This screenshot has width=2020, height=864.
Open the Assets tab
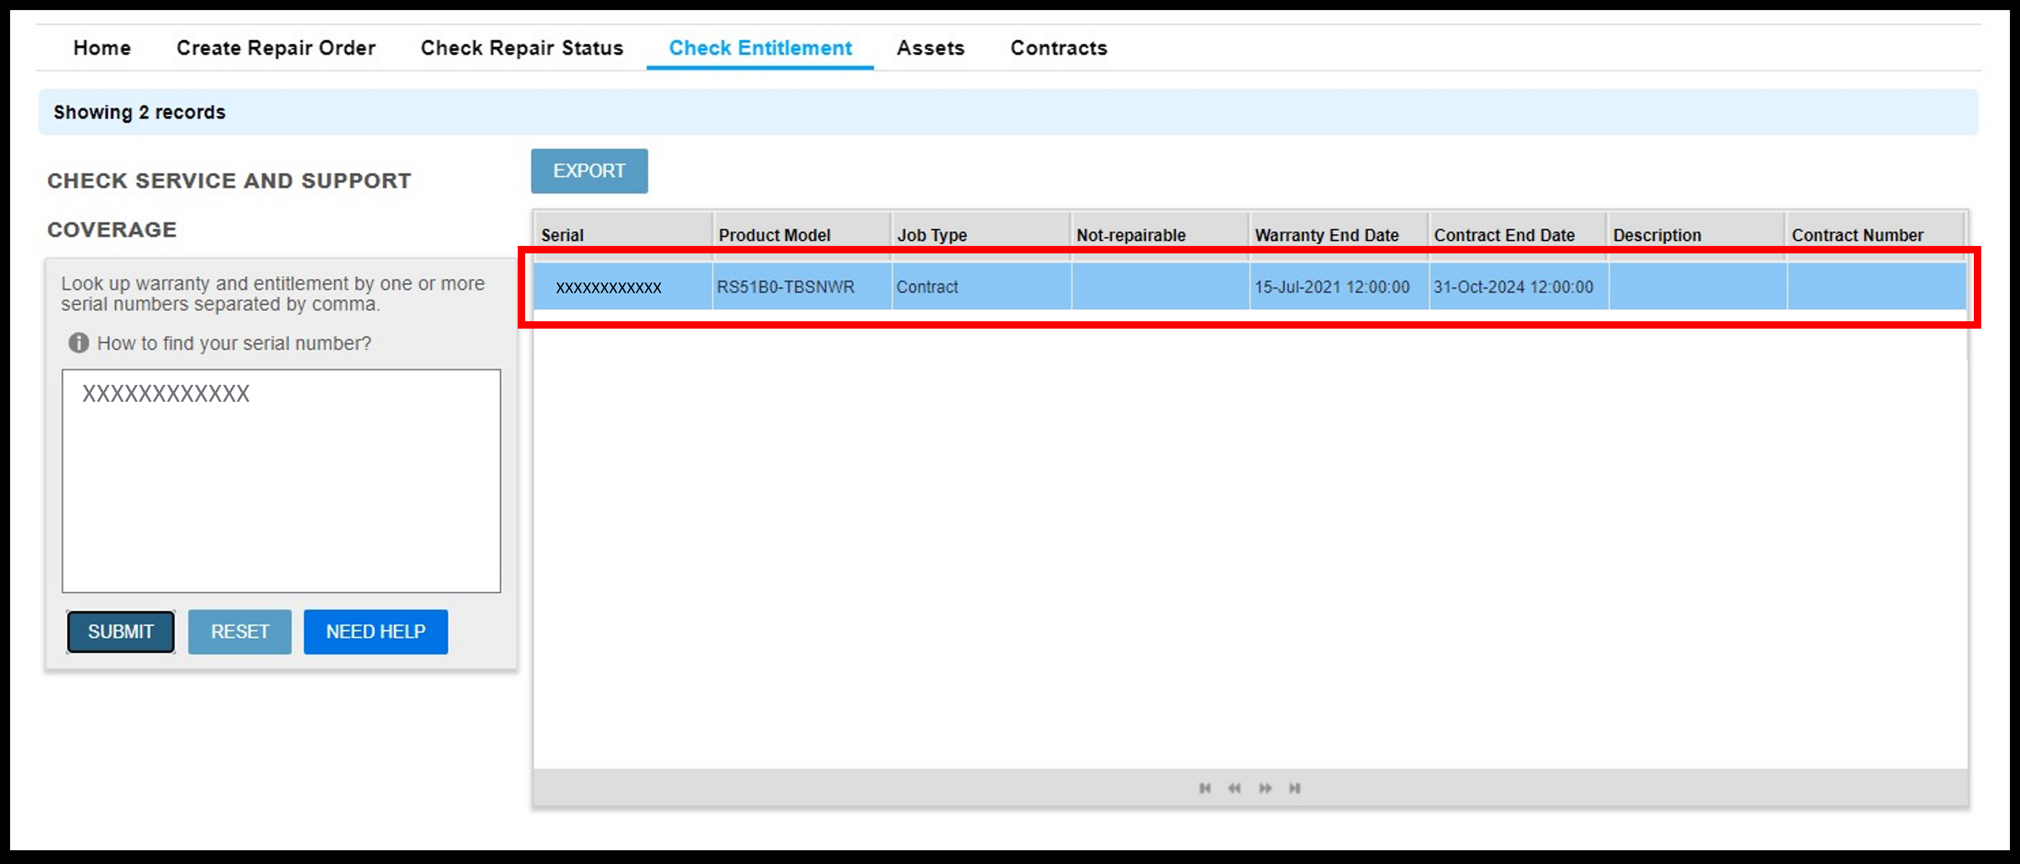[x=931, y=48]
